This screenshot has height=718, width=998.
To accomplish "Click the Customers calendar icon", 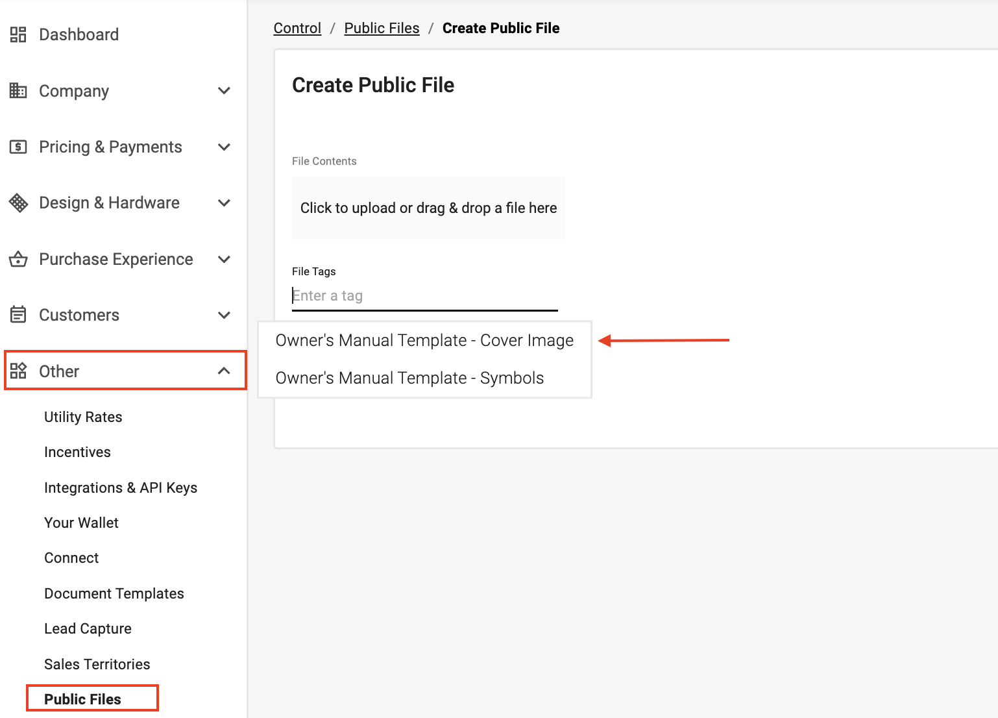I will coord(18,315).
